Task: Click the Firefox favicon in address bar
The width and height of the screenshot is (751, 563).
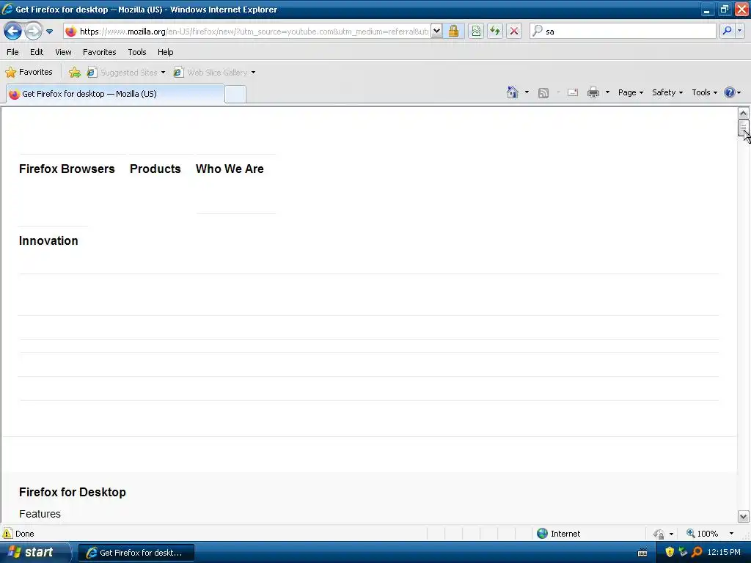Action: (71, 32)
